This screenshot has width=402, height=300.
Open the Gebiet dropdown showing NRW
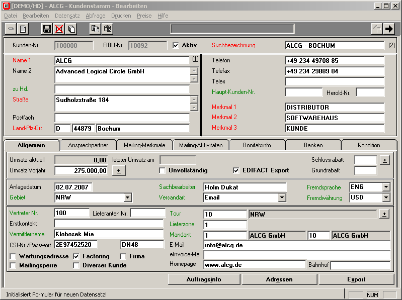tap(127, 198)
